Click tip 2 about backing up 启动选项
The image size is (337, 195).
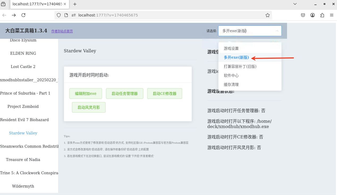pyautogui.click(x=106, y=149)
